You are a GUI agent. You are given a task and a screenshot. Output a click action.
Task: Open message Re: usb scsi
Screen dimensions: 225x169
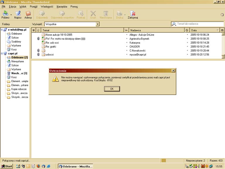coord(52,43)
